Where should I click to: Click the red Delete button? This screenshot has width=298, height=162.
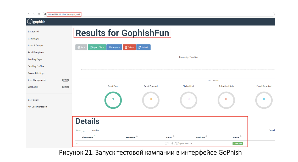point(129,47)
